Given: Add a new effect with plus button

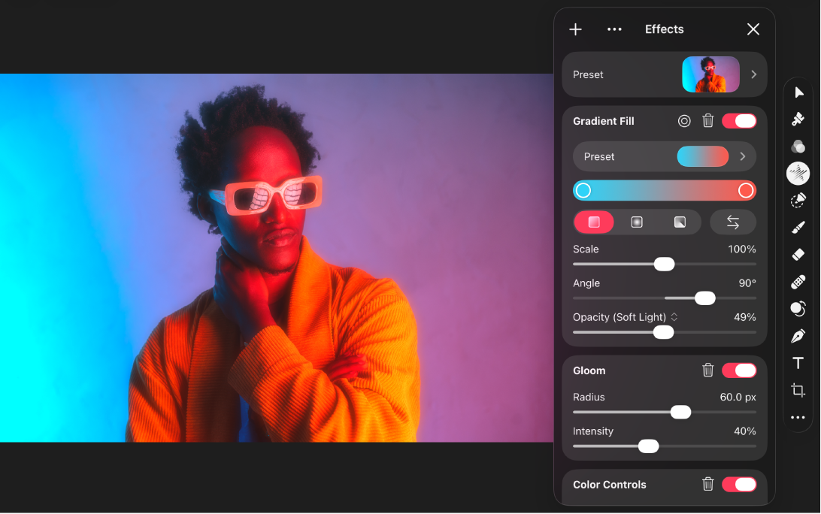Looking at the screenshot, I should [575, 29].
